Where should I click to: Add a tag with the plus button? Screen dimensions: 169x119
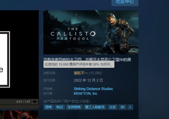point(130,107)
